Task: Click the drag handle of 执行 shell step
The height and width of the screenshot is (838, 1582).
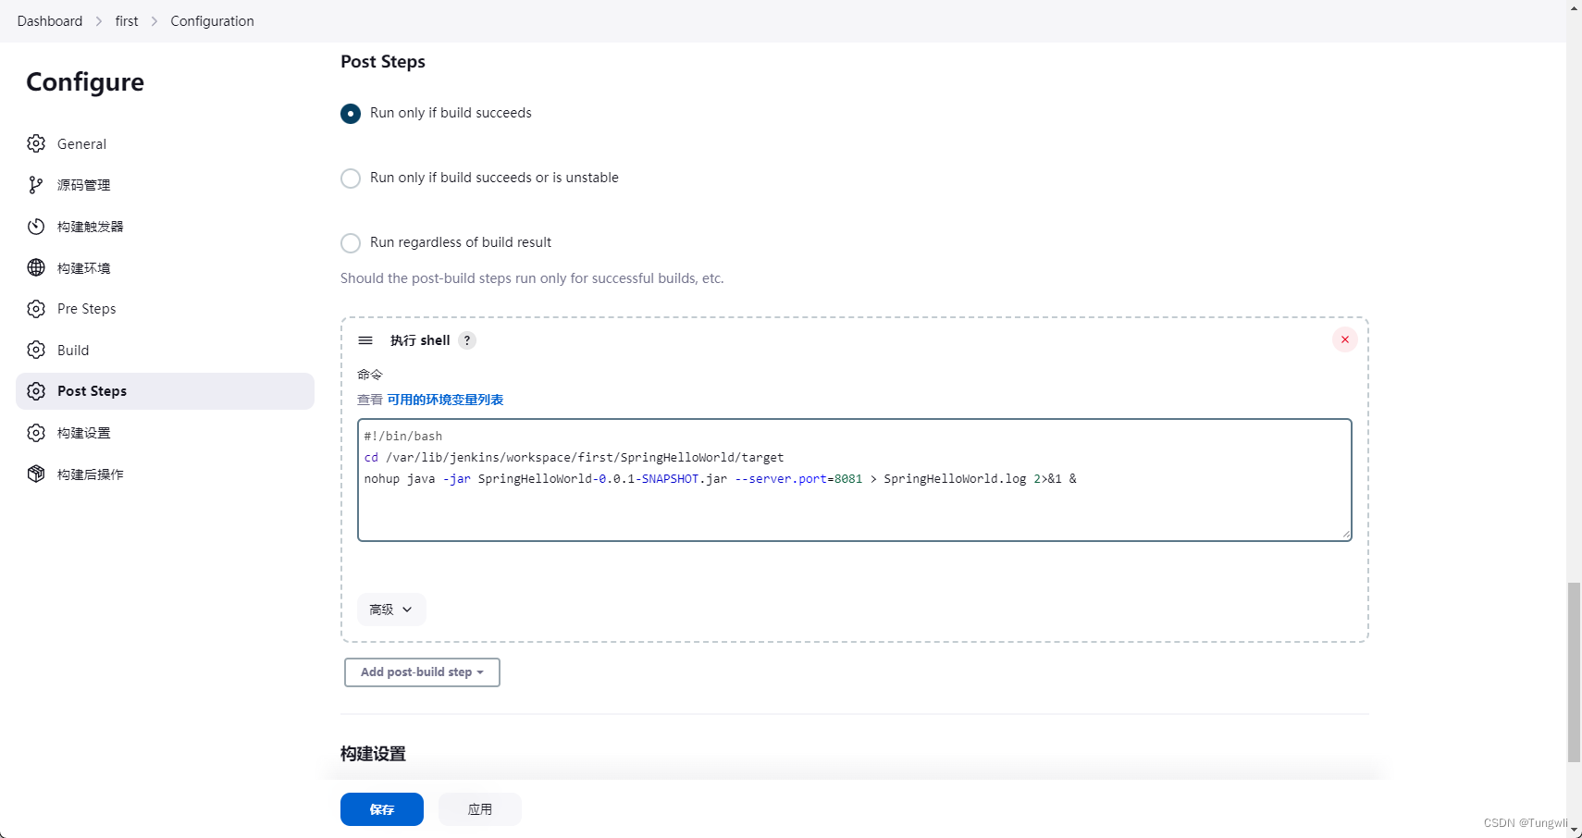Action: (365, 340)
